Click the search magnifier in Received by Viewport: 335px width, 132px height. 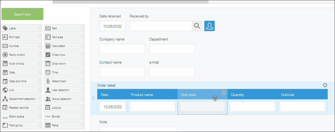pos(197,26)
